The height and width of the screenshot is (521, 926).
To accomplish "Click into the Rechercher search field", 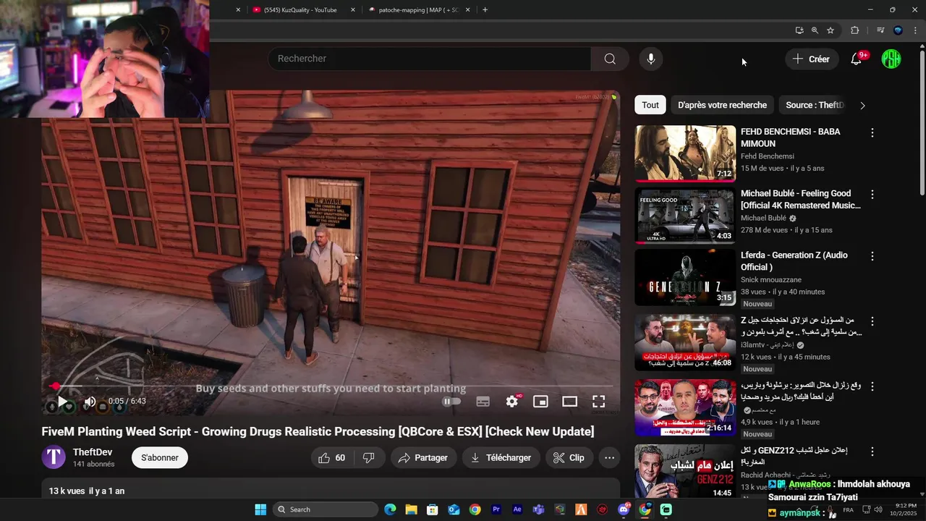I will point(430,59).
